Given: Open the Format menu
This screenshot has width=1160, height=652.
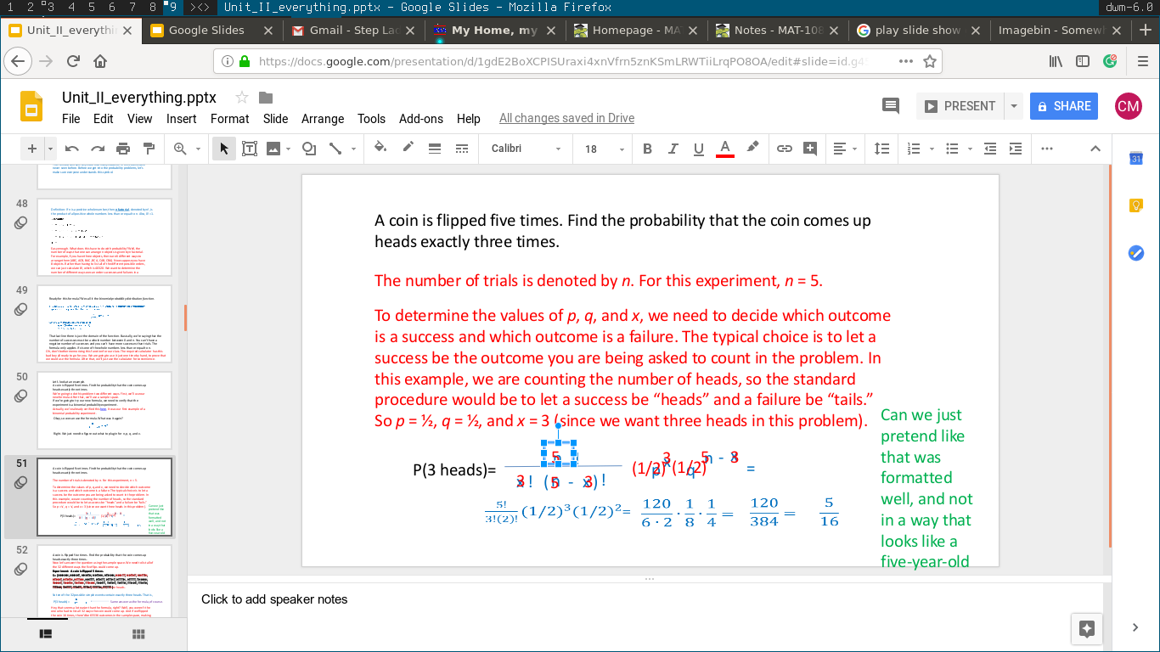Looking at the screenshot, I should [230, 119].
